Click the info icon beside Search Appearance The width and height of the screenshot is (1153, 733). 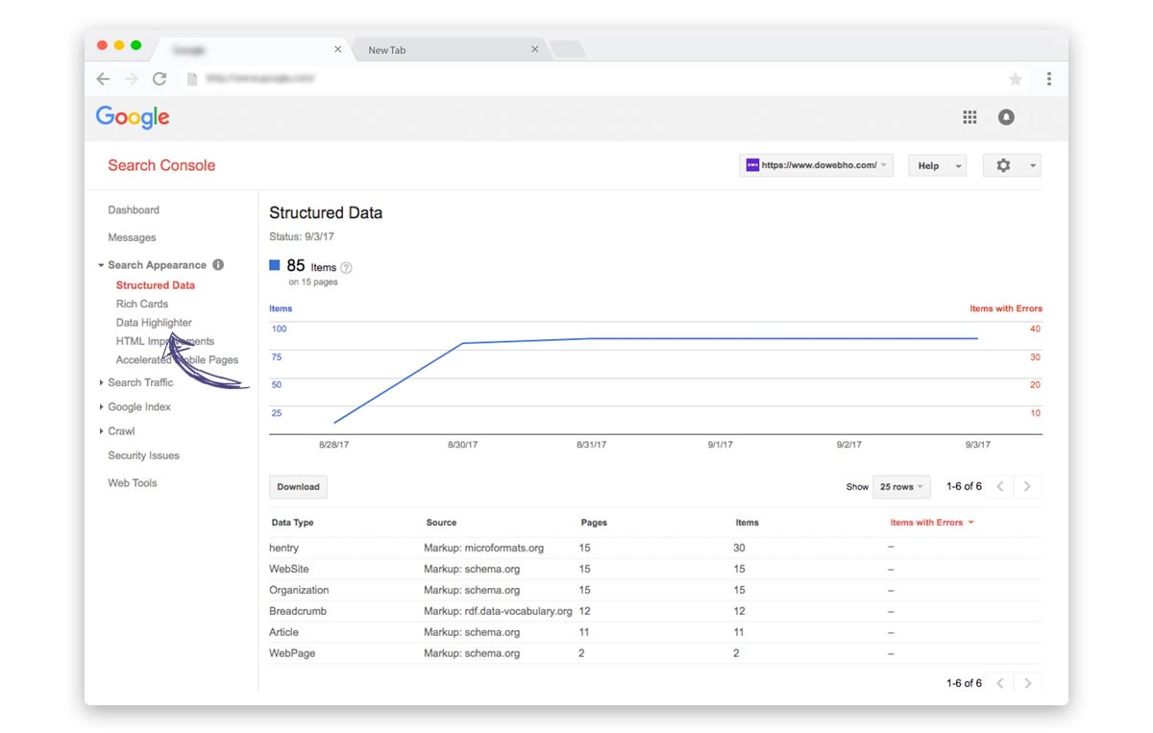[218, 265]
